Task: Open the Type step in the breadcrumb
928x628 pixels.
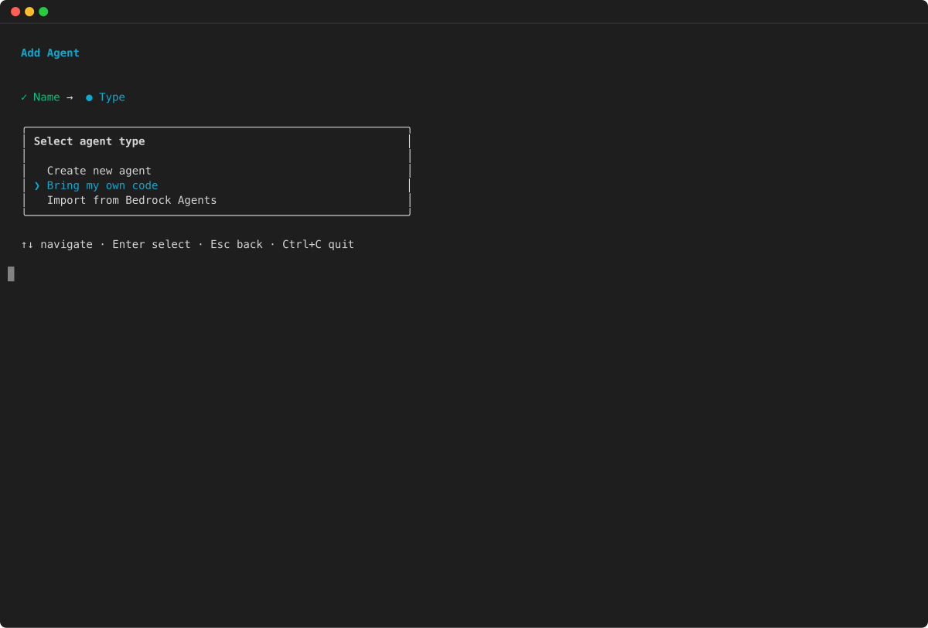Action: pos(114,97)
